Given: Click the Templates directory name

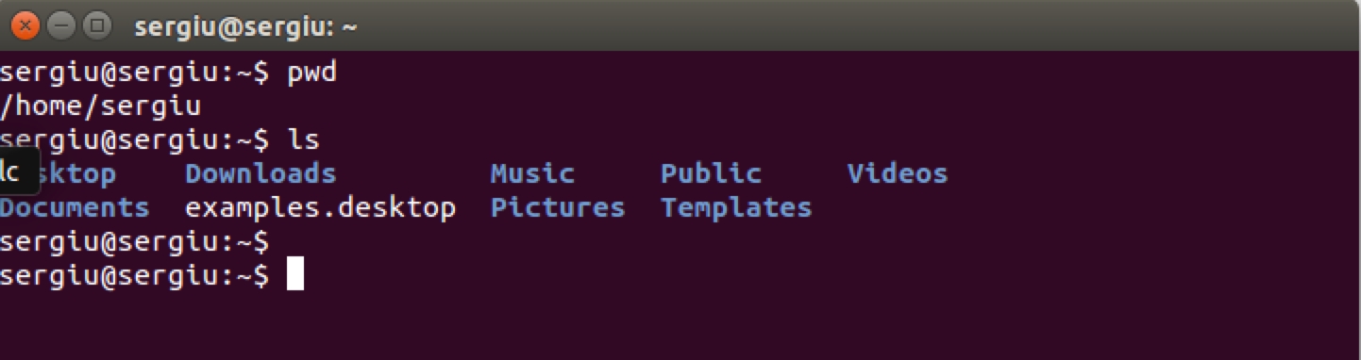Looking at the screenshot, I should tap(736, 207).
